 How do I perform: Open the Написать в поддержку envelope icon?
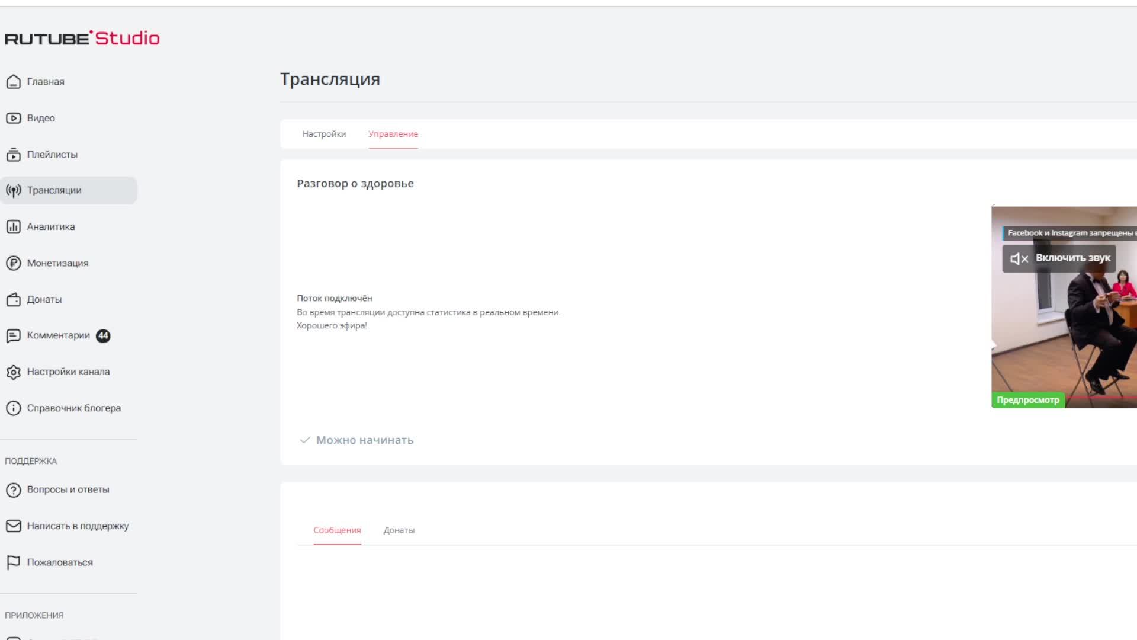(x=14, y=526)
